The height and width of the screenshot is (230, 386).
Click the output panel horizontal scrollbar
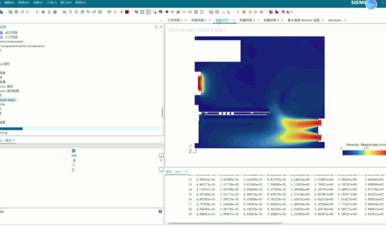[225, 224]
